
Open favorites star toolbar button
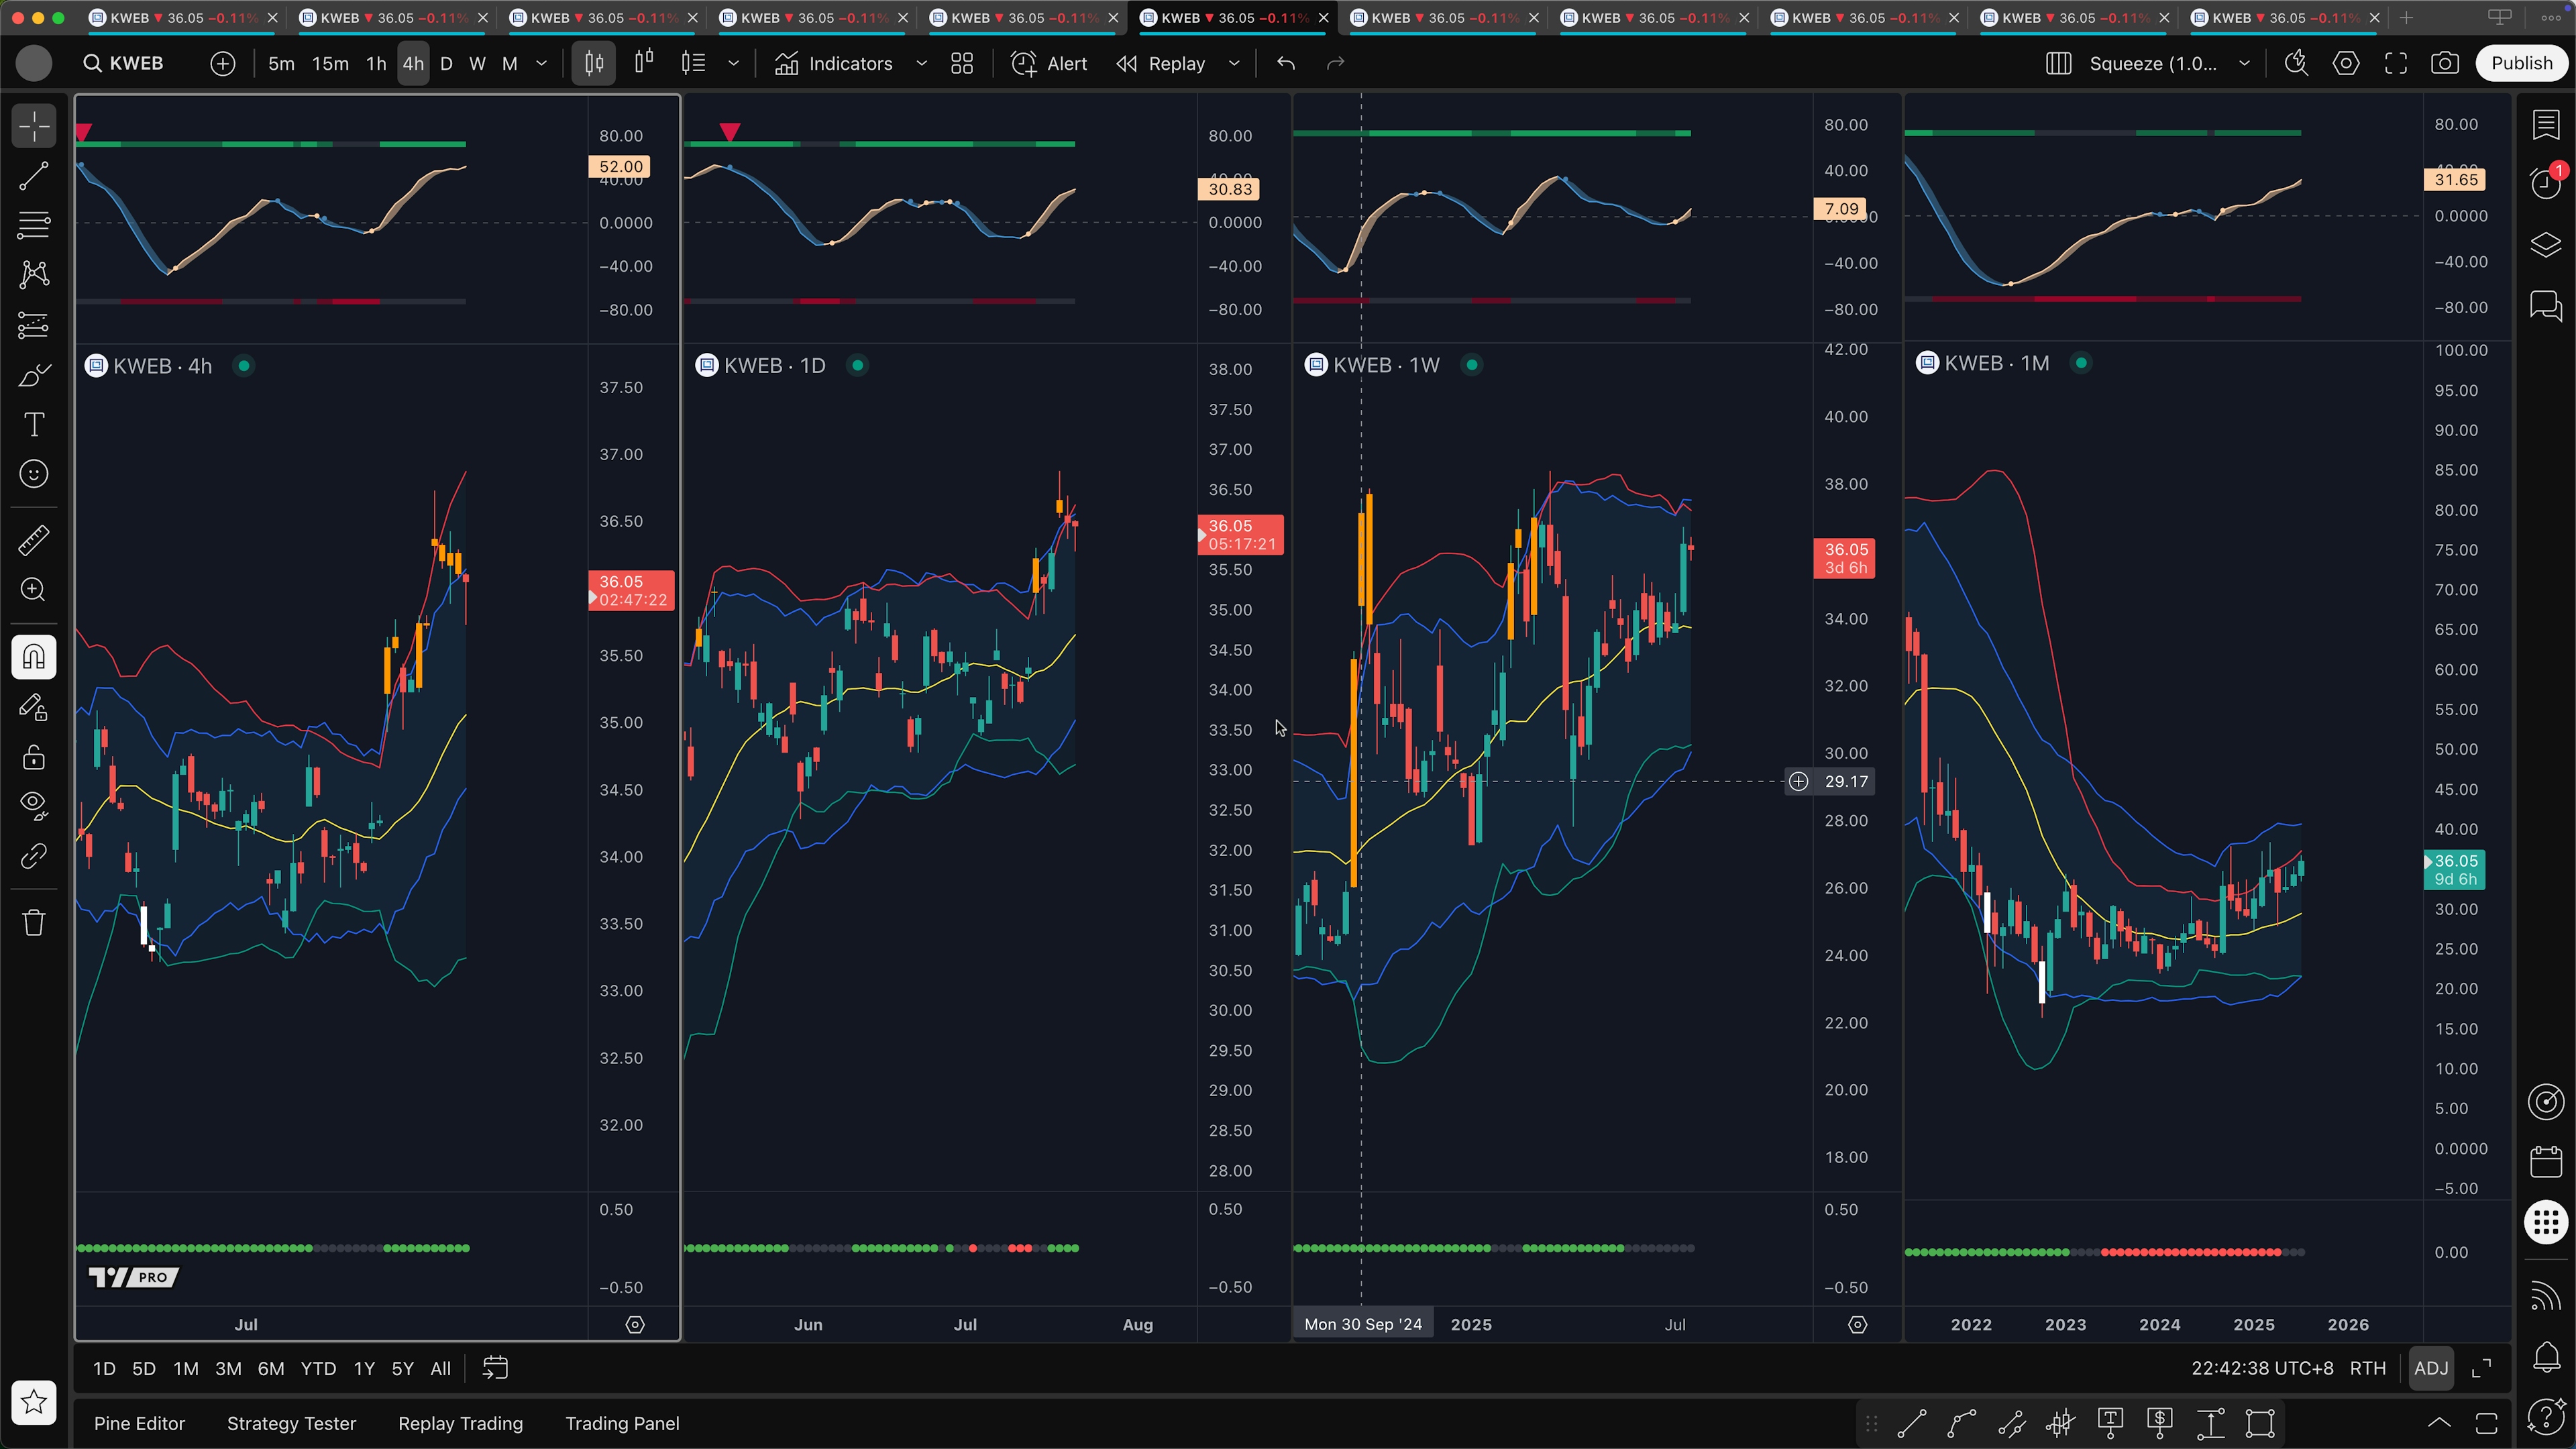click(34, 1402)
